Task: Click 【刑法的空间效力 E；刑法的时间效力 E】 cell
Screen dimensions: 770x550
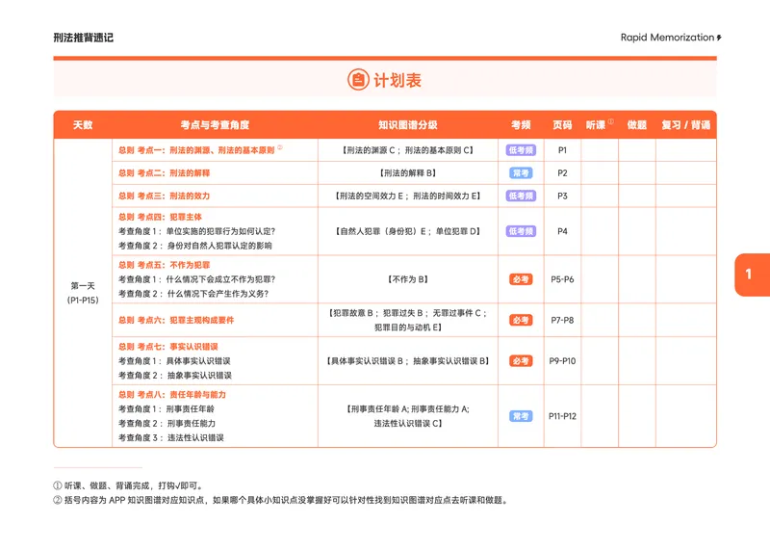Action: tap(407, 196)
